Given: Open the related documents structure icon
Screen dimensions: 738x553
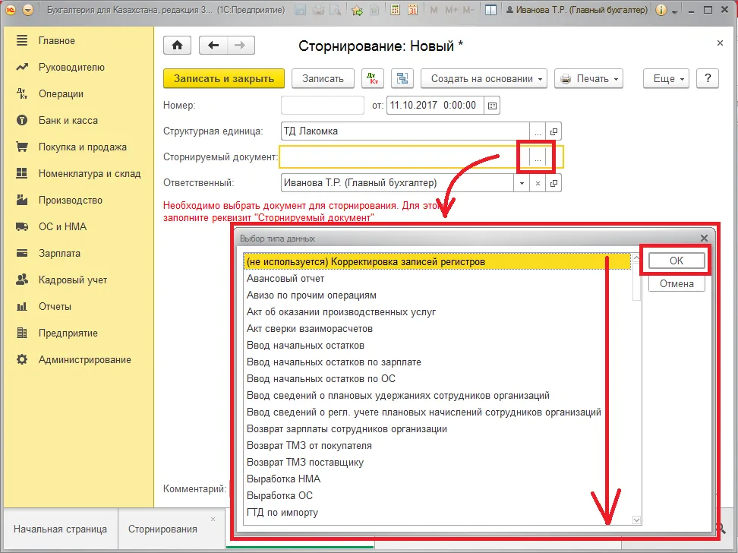Looking at the screenshot, I should (402, 79).
